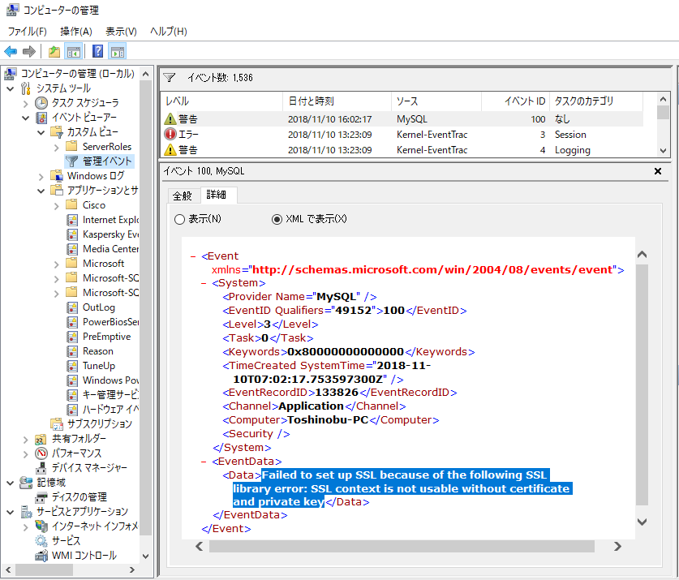The width and height of the screenshot is (679, 580).
Task: Click the event list scroll down arrow
Action: 663,151
